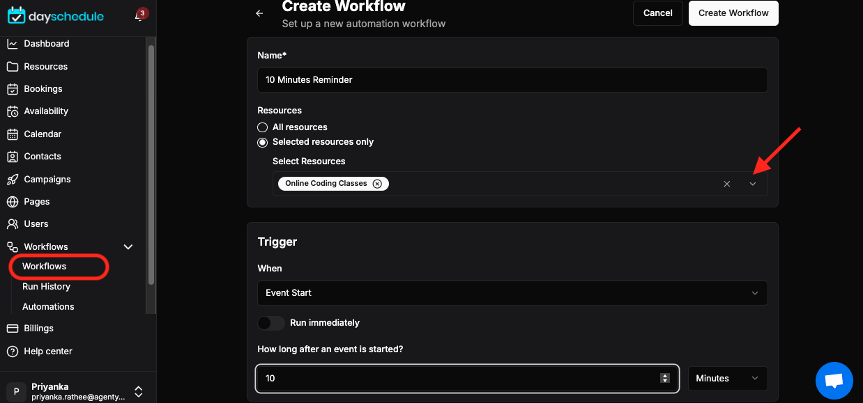The height and width of the screenshot is (403, 863).
Task: Open the Event Start trigger dropdown
Action: [512, 293]
